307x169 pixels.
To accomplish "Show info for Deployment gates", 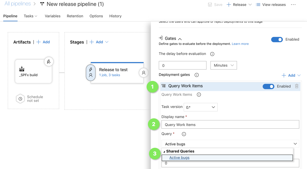I will 196,75.
